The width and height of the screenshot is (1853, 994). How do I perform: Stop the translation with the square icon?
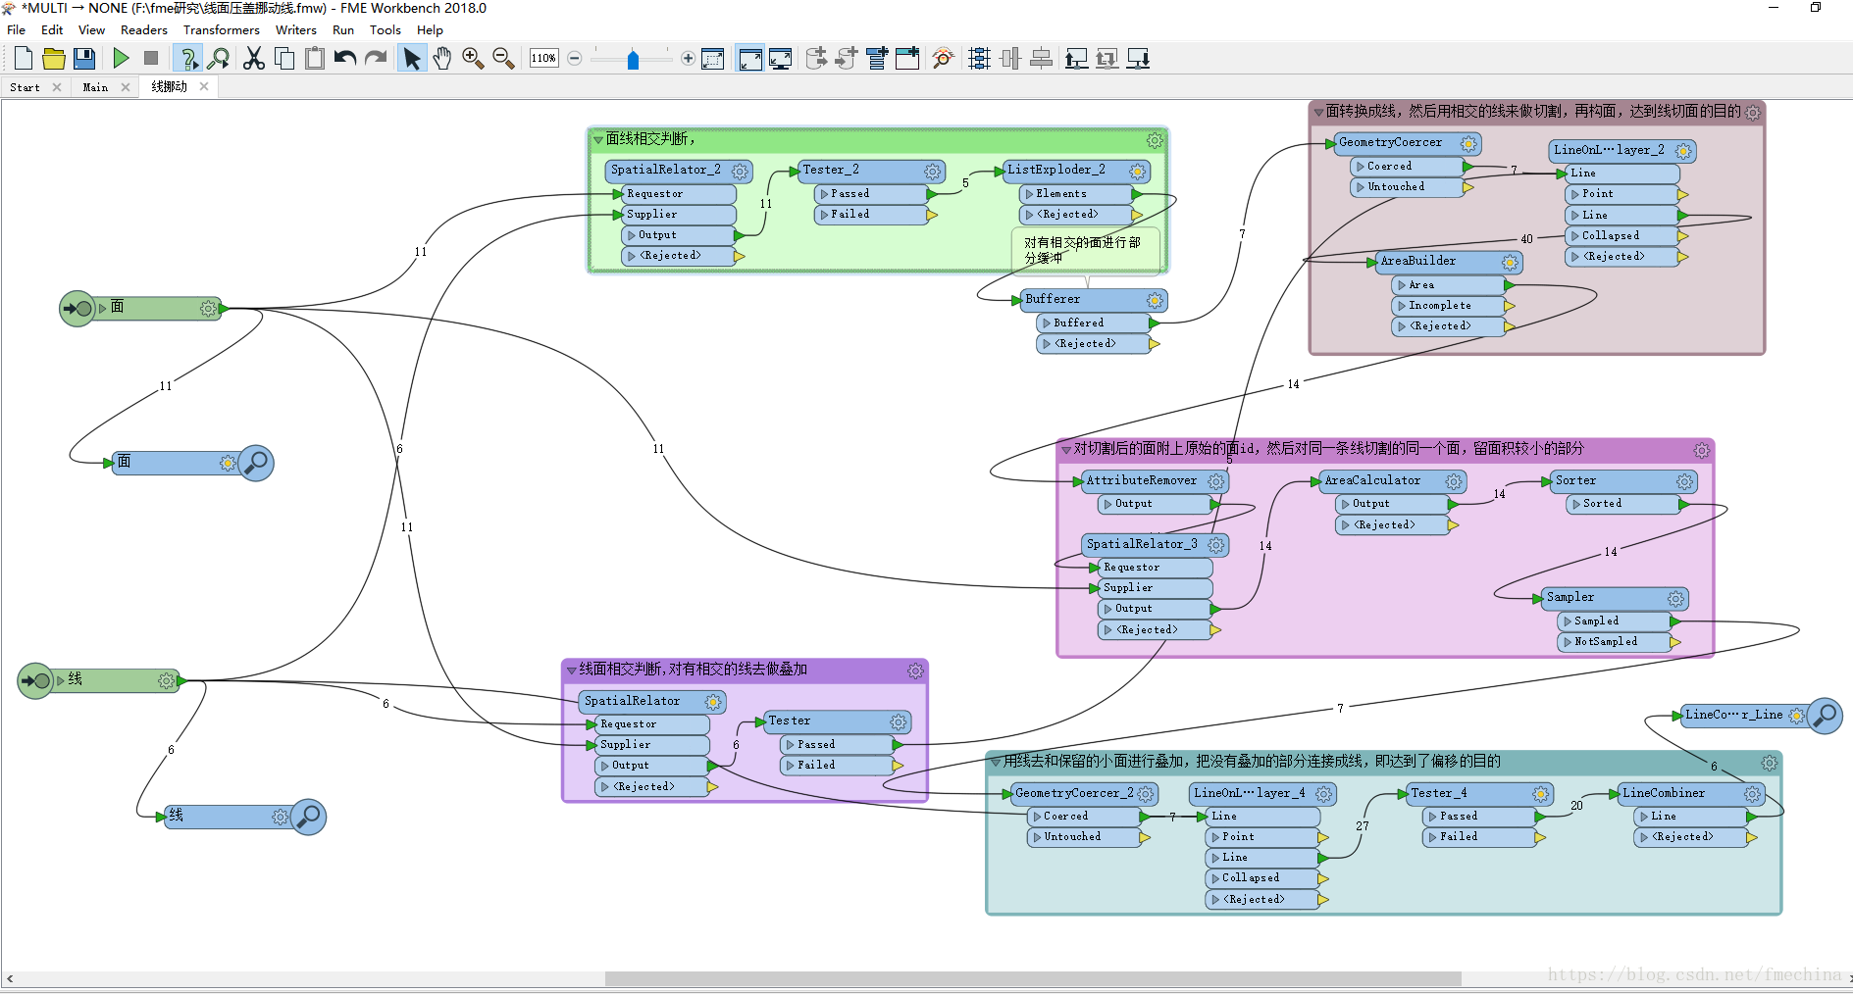point(151,59)
